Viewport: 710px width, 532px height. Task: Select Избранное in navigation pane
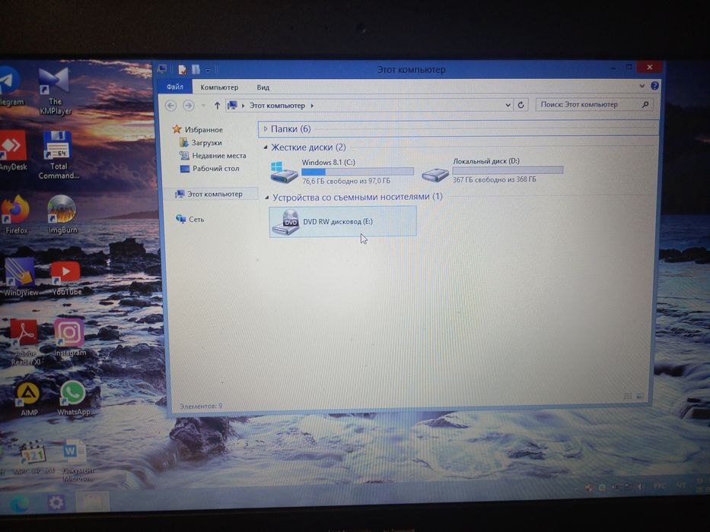point(198,129)
